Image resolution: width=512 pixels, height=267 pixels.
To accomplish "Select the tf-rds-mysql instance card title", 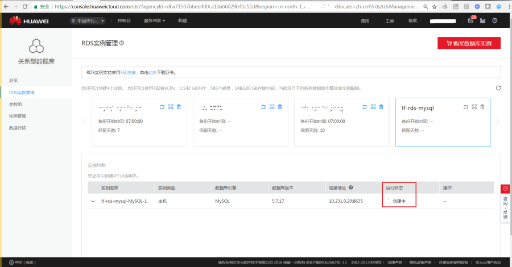I will (418, 108).
